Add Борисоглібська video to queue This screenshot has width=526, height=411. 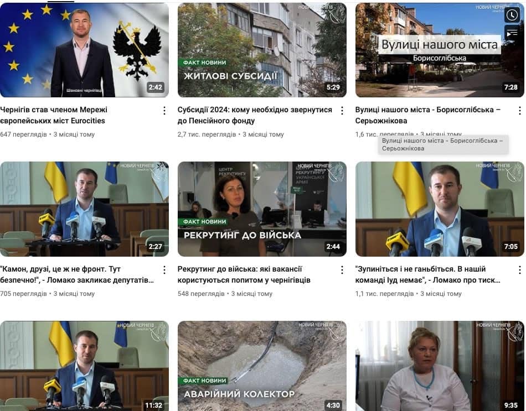pyautogui.click(x=512, y=33)
